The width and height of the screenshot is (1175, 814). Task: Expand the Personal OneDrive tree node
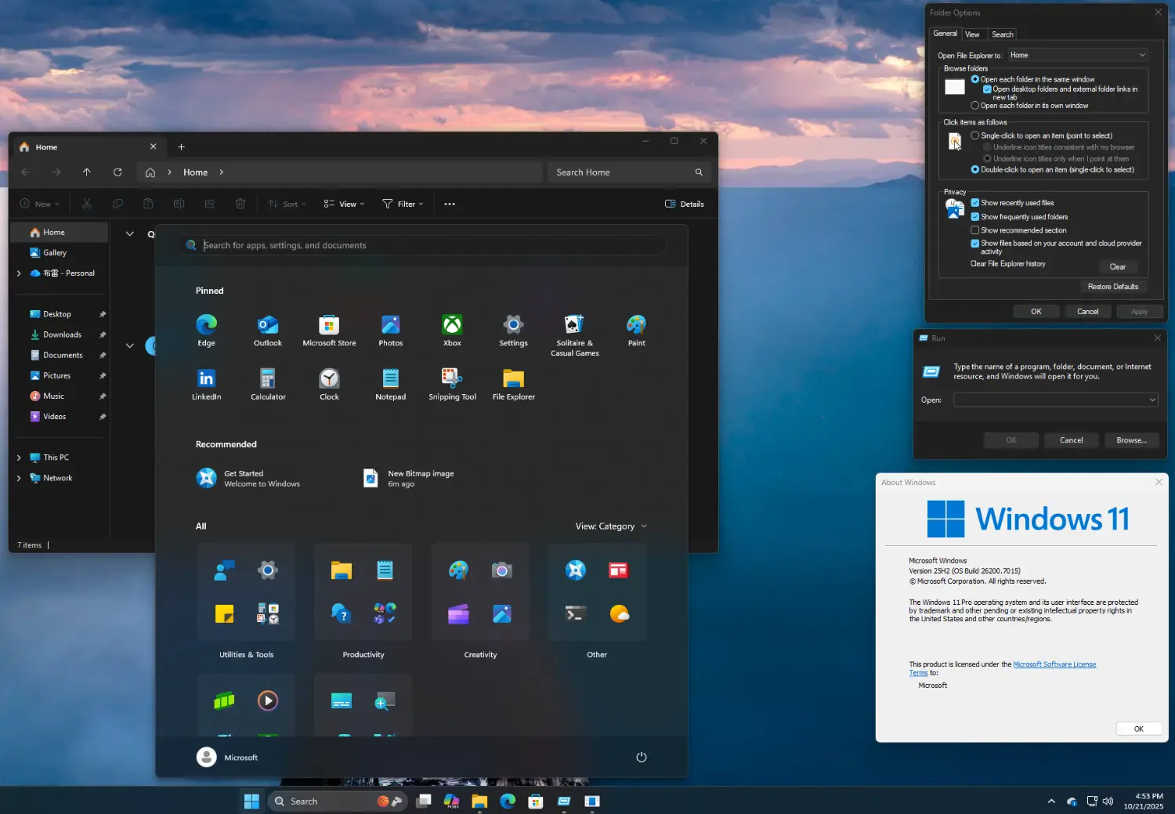[x=19, y=273]
